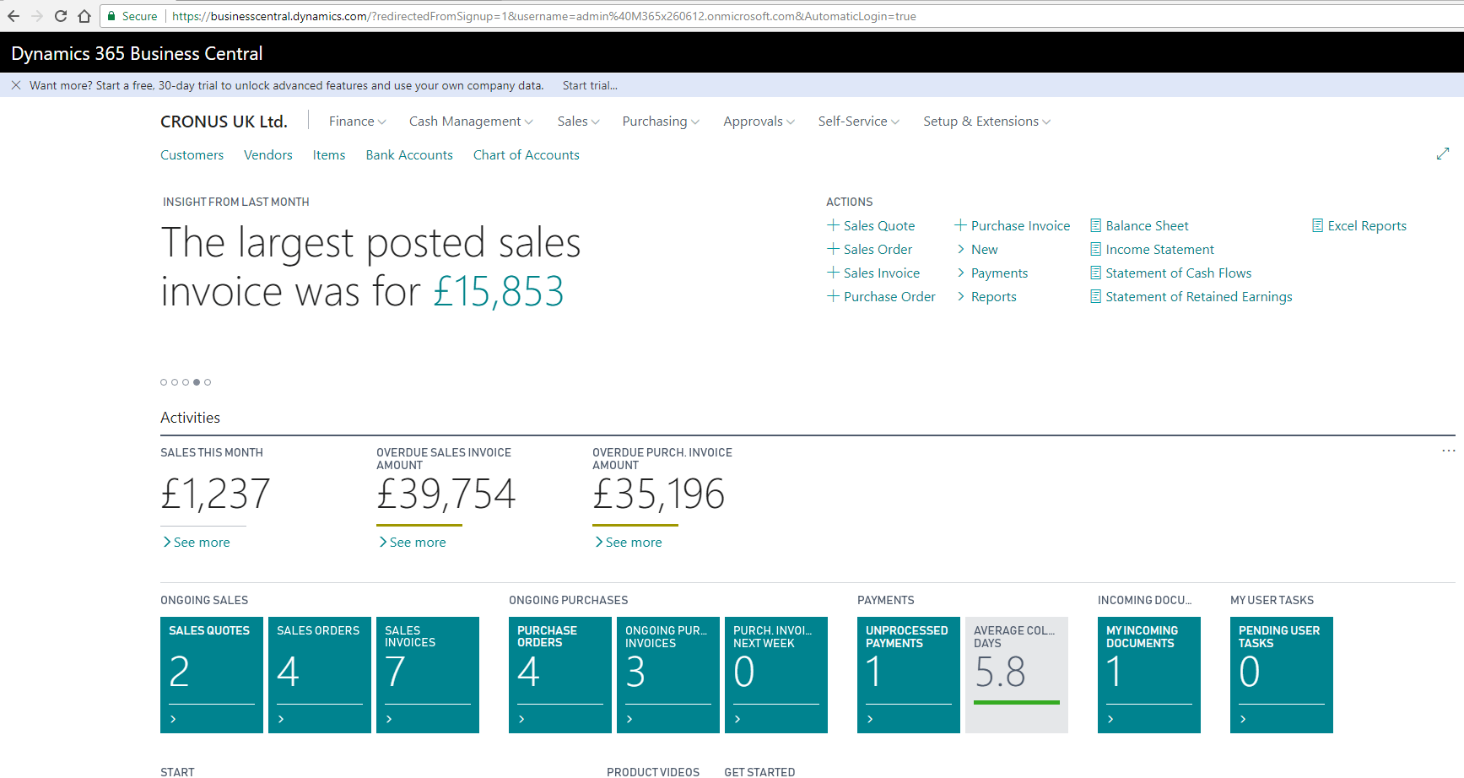Create a new Sales Quote using its plus icon

pyautogui.click(x=832, y=225)
